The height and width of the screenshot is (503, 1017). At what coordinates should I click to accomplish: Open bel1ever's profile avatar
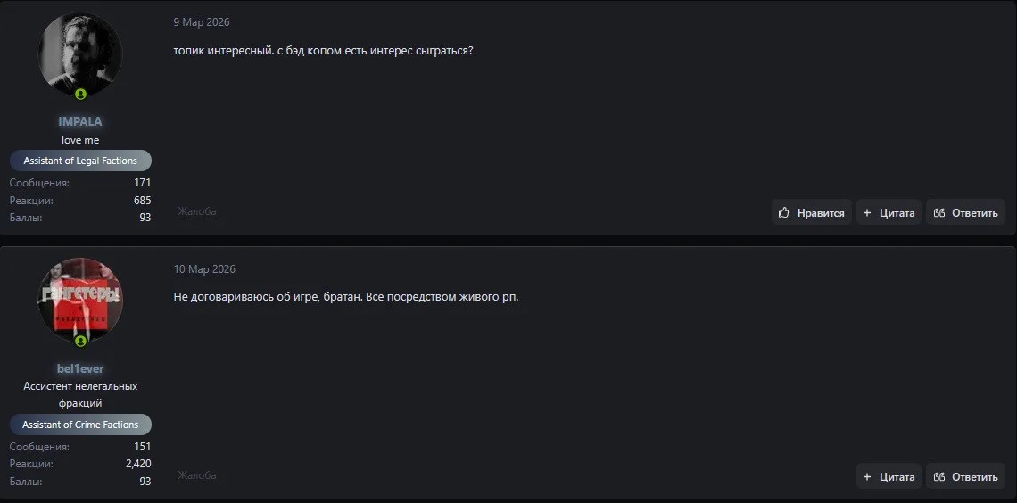[x=80, y=299]
